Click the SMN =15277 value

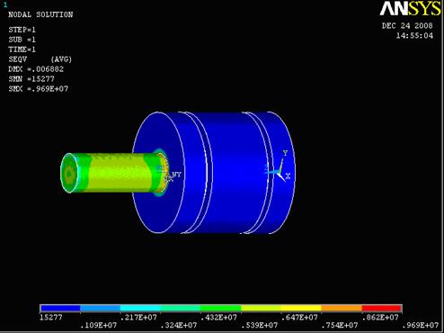coord(31,79)
